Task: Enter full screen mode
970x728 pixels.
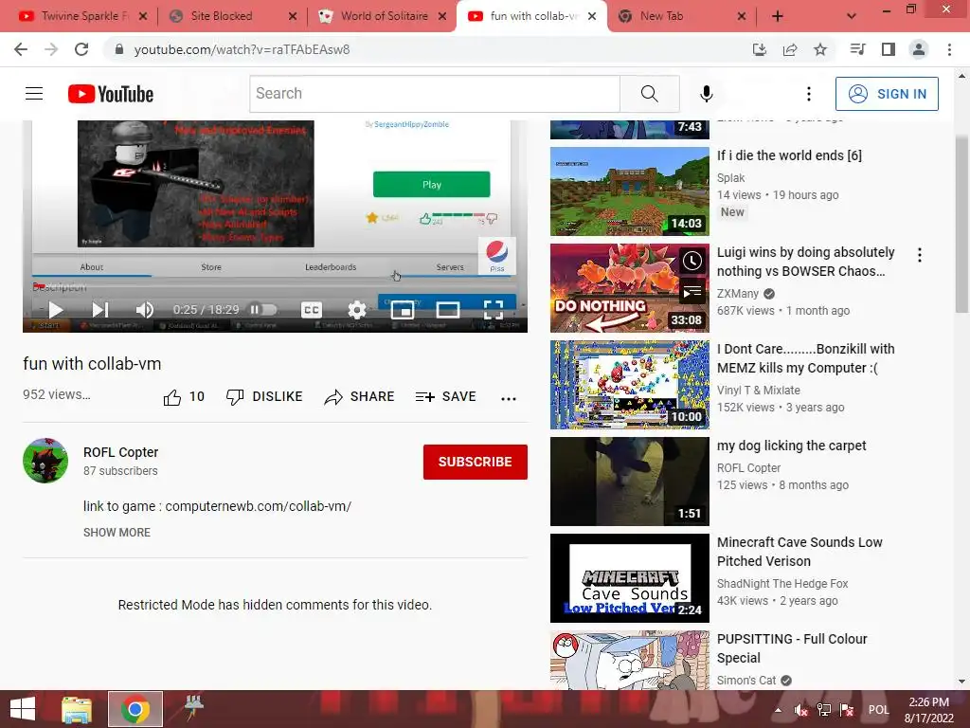Action: [x=493, y=310]
